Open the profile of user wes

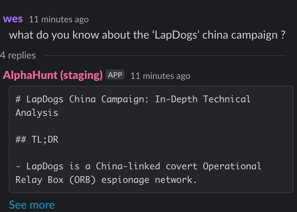[x=13, y=19]
